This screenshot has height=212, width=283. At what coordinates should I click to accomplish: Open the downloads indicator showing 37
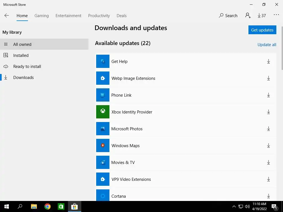click(262, 16)
